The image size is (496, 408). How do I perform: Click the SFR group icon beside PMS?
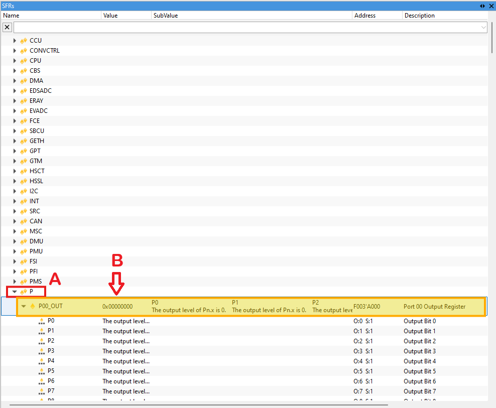pos(24,281)
